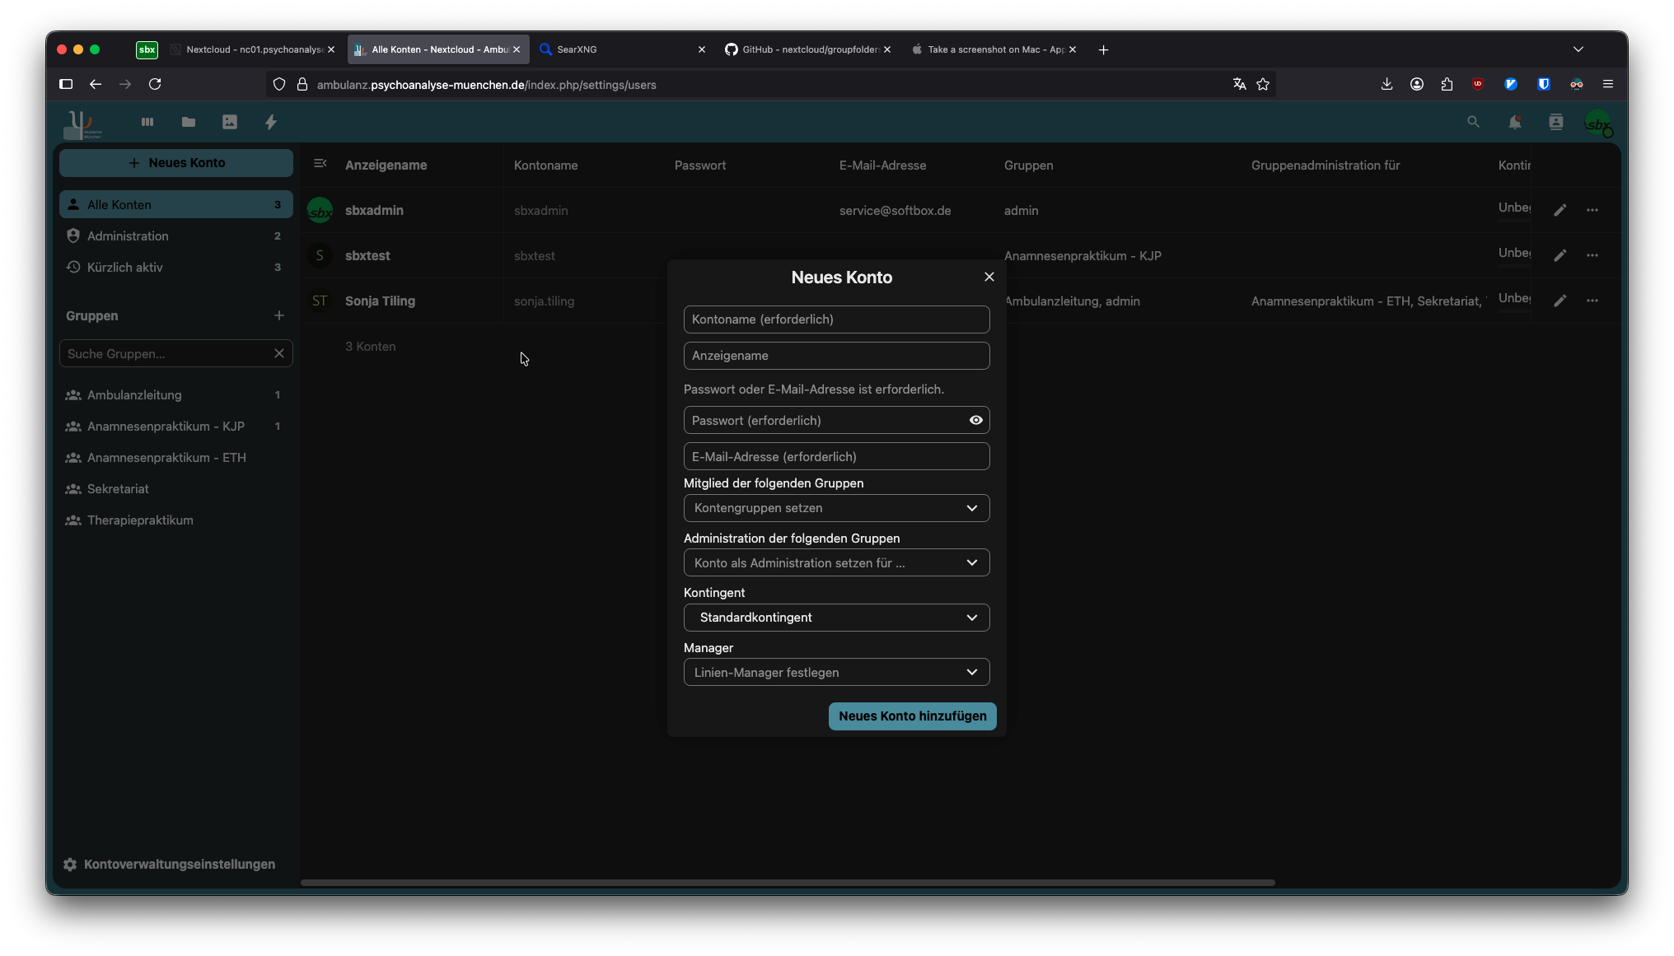Open the contacts menu icon
The width and height of the screenshot is (1674, 956).
point(1555,122)
